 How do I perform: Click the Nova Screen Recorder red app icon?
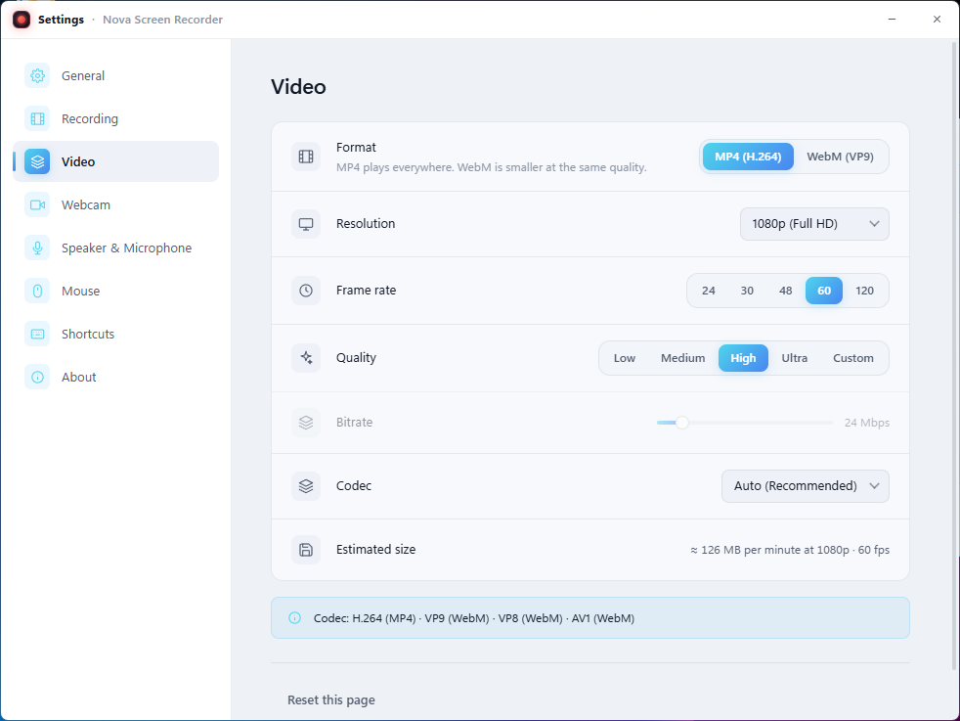[22, 20]
